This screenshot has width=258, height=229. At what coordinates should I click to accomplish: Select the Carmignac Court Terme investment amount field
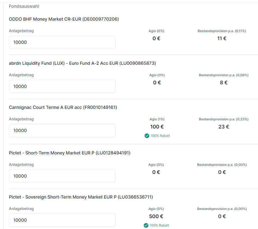(62, 131)
